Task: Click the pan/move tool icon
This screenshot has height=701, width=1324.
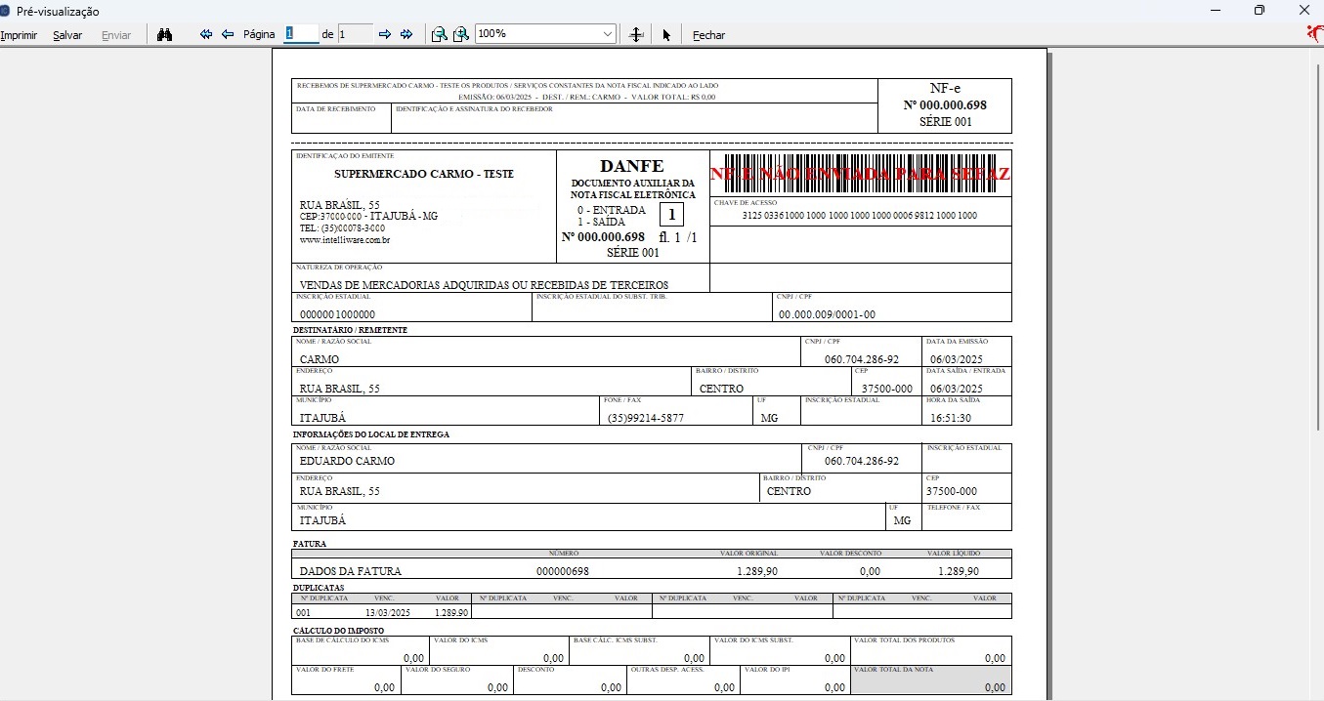Action: 636,34
